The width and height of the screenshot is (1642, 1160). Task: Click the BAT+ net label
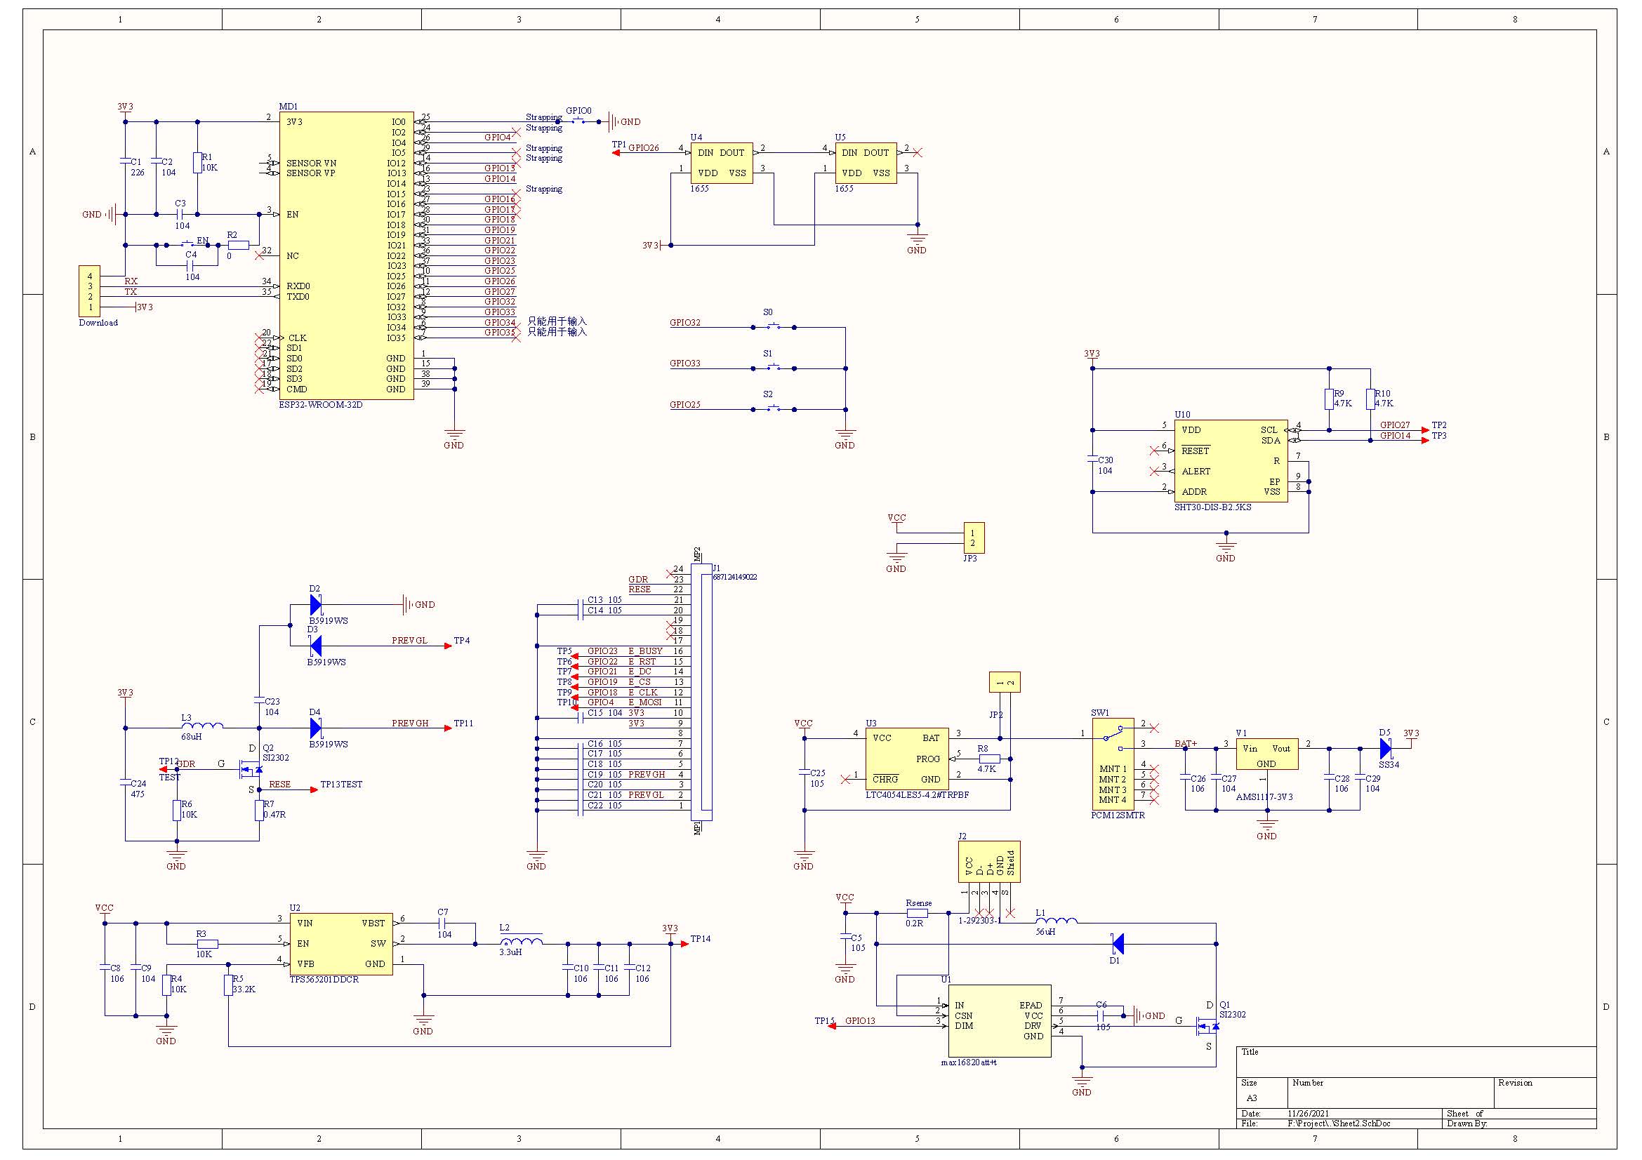[1186, 744]
